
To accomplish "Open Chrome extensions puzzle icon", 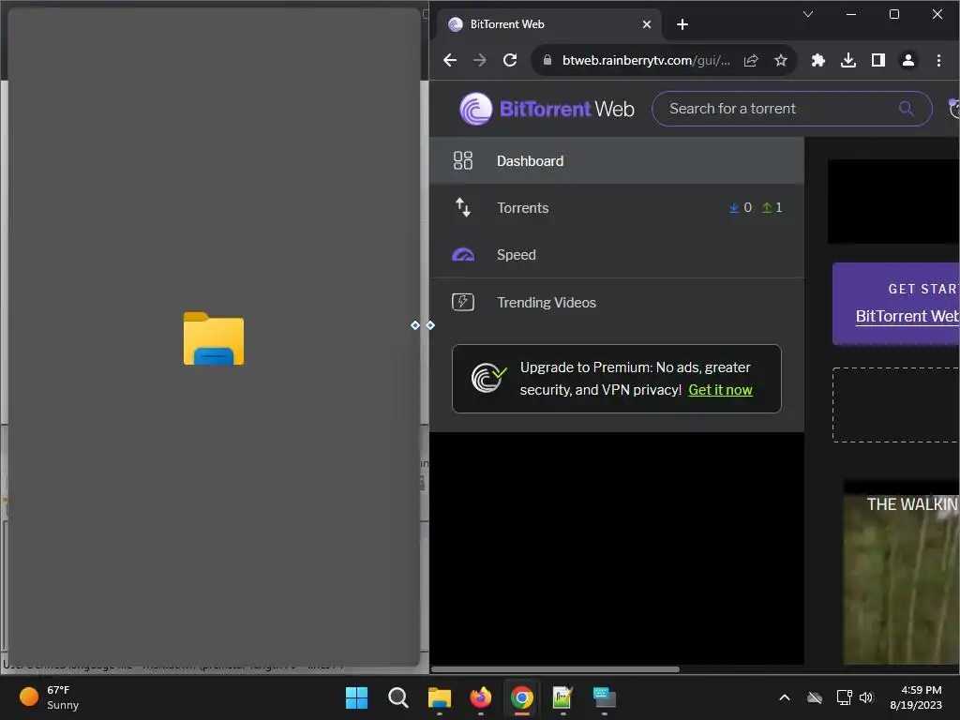I will tap(817, 60).
